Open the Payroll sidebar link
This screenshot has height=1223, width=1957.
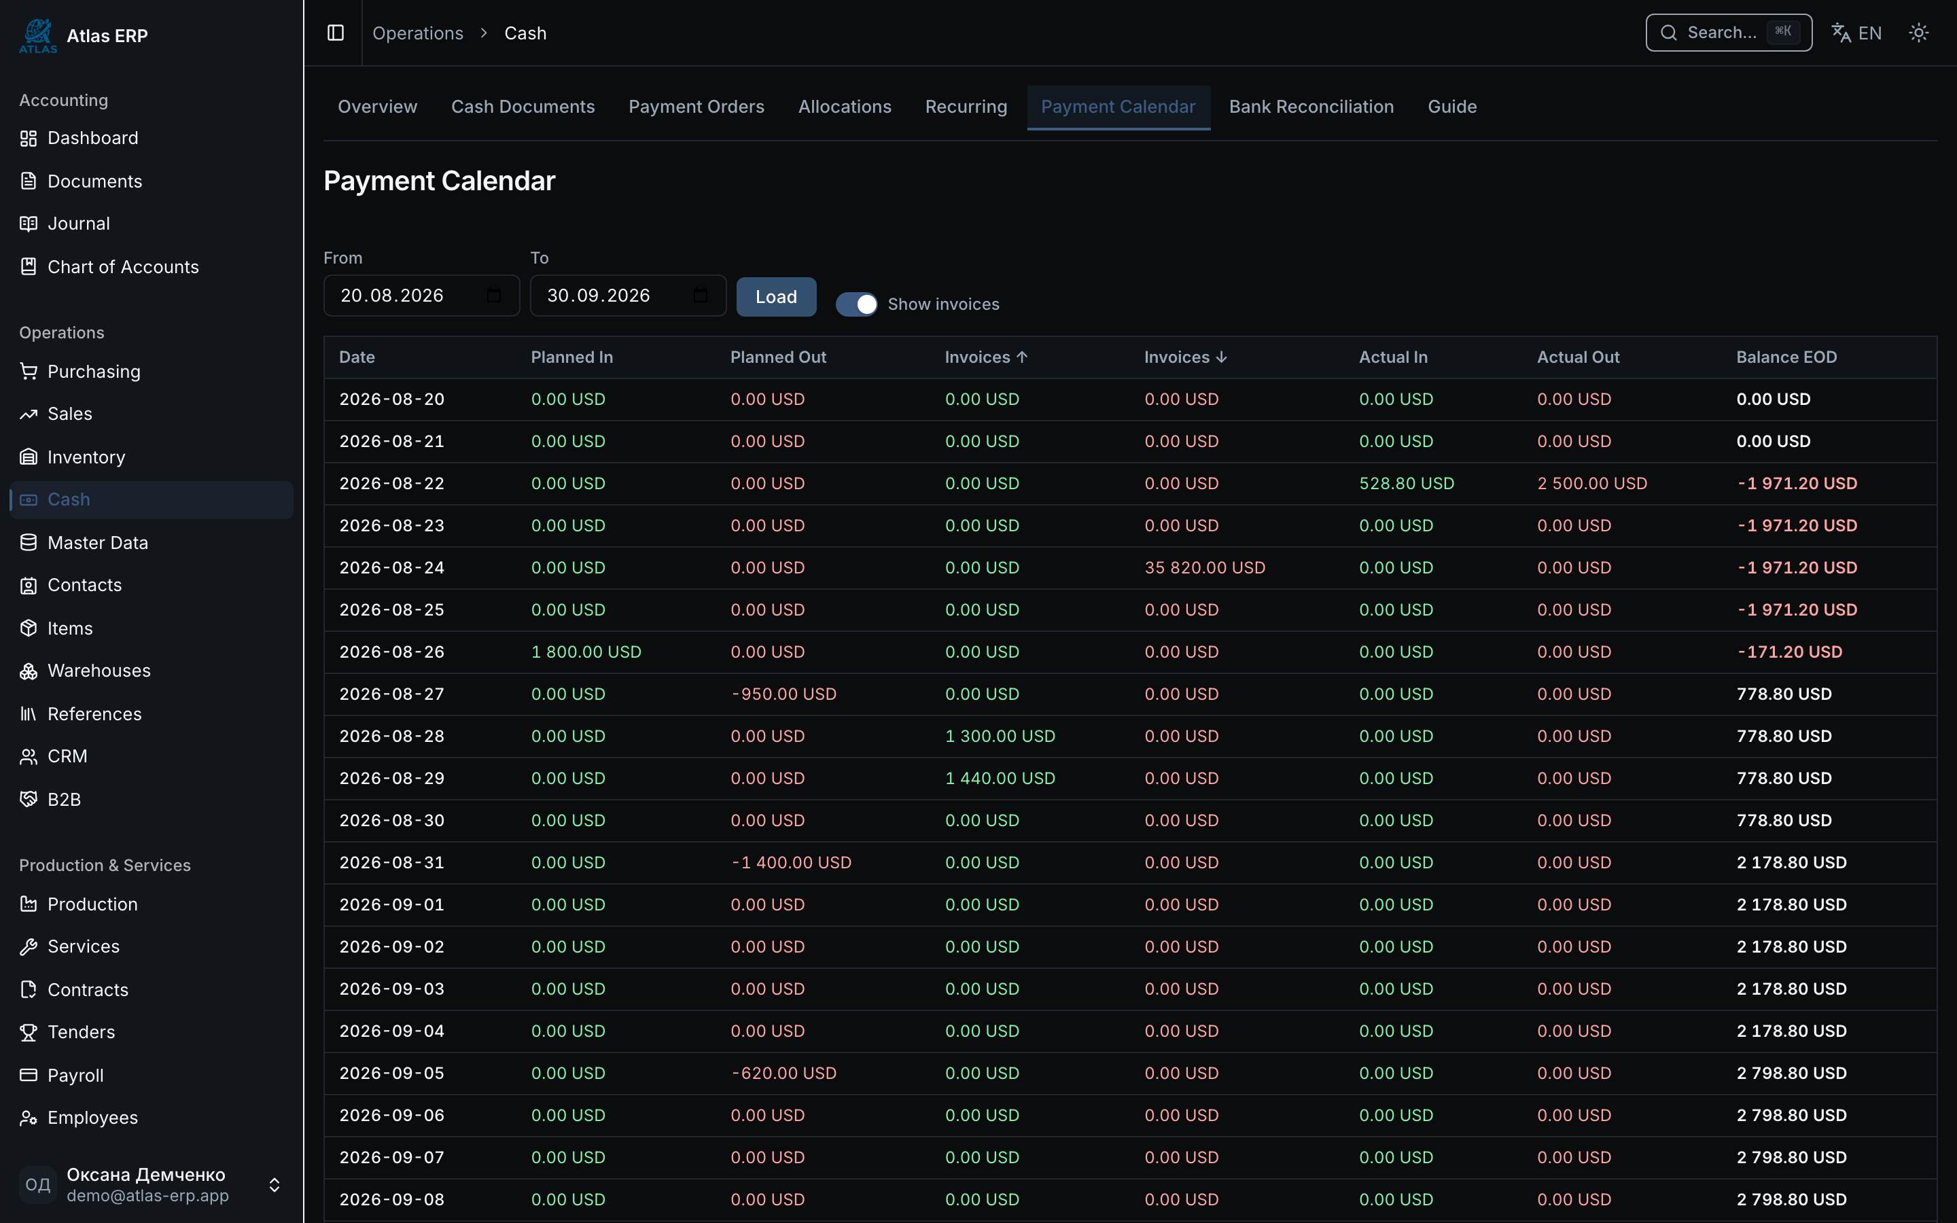click(x=152, y=1075)
